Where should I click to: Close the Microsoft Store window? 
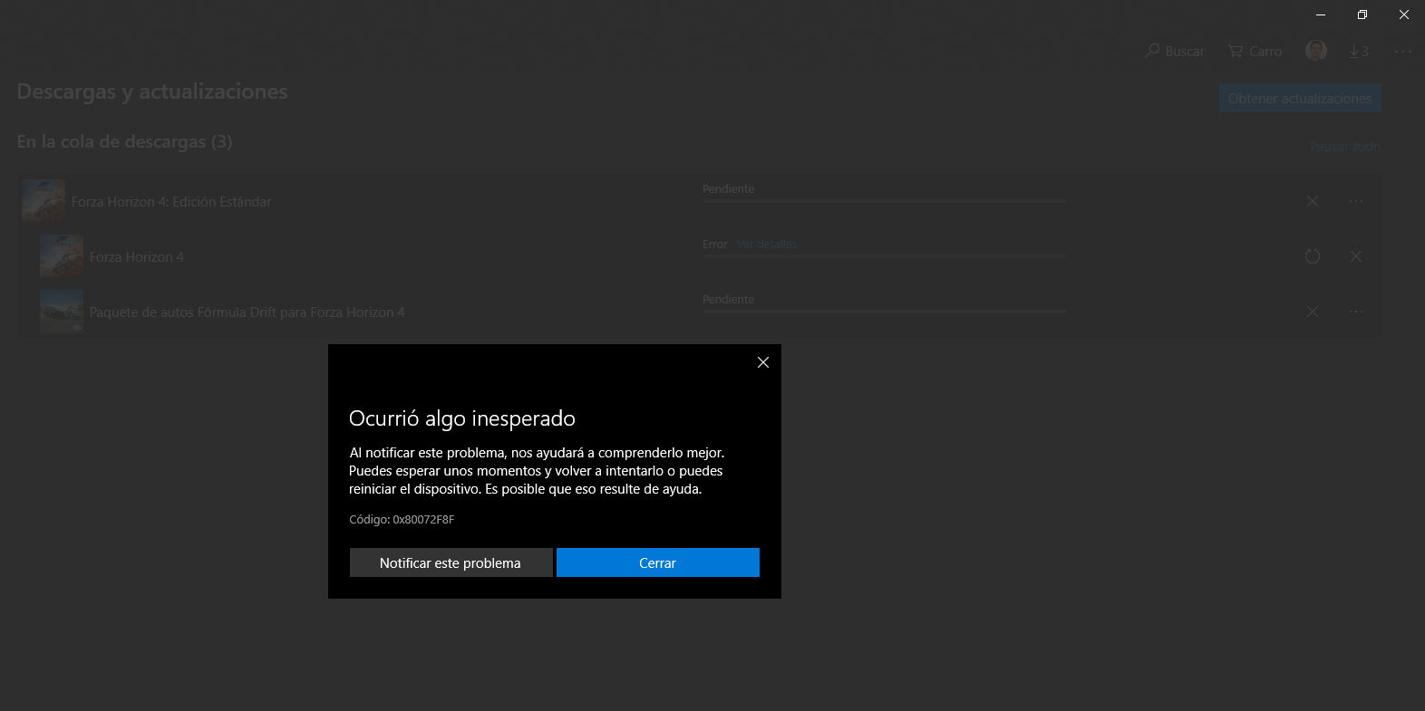(x=1404, y=14)
